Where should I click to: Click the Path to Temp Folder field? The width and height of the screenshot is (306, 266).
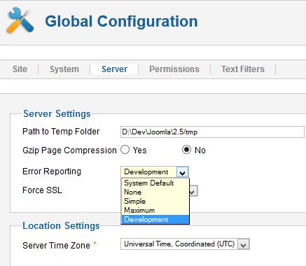[x=212, y=132]
